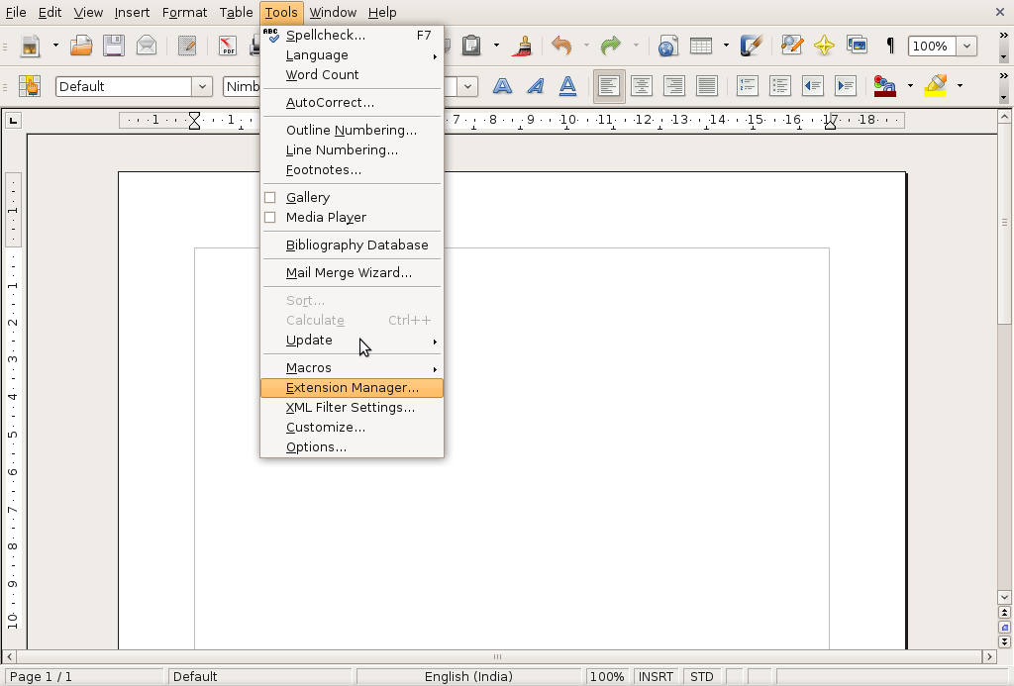
Task: Open XML Filter Settings entry
Action: [352, 408]
